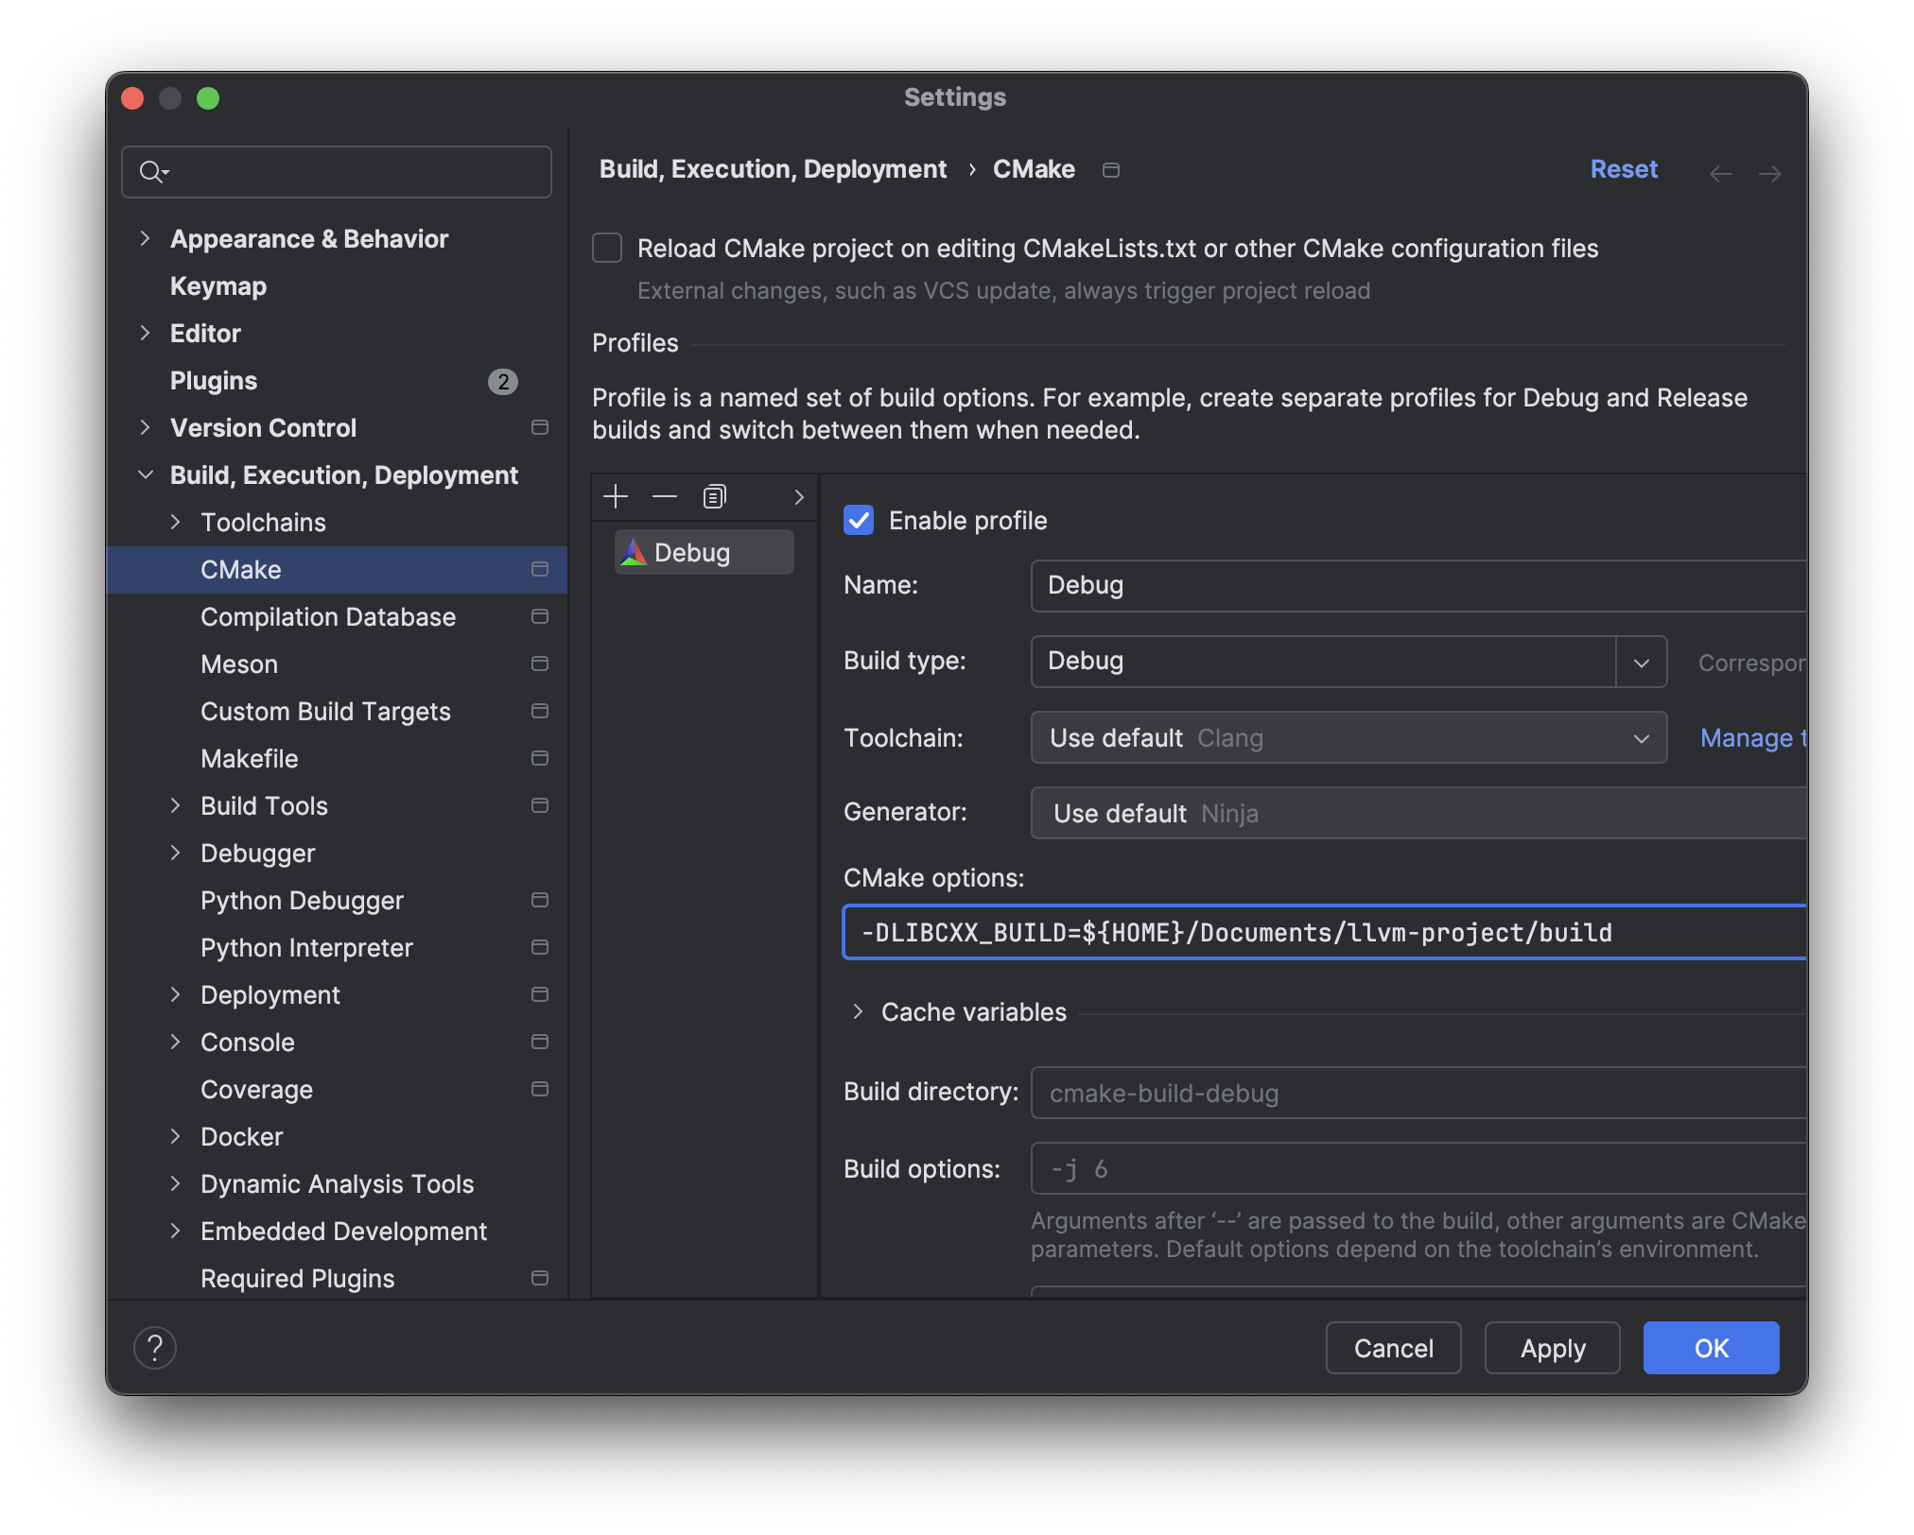
Task: Expand the Debugger tree node
Action: pyautogui.click(x=175, y=853)
